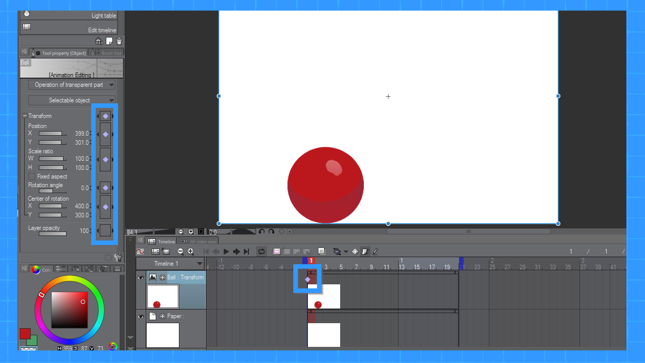Open tool property wrench settings

(x=118, y=257)
